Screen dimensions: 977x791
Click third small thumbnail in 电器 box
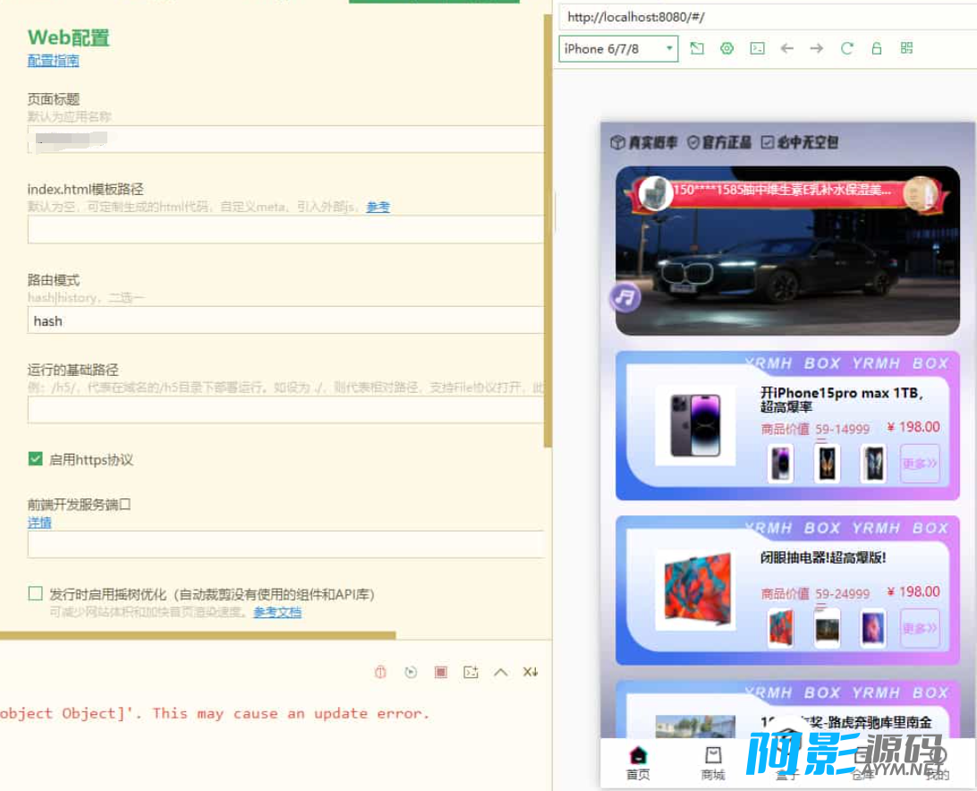873,628
